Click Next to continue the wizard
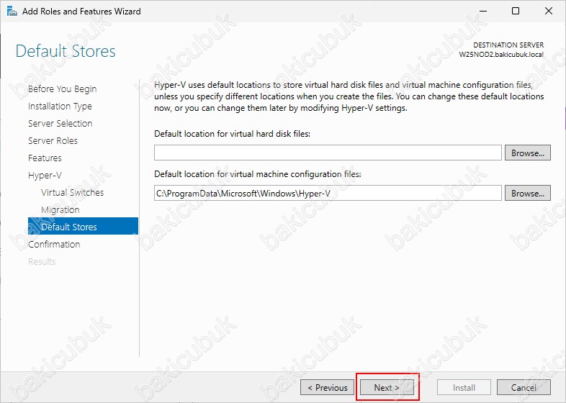This screenshot has height=403, width=566. pyautogui.click(x=387, y=387)
